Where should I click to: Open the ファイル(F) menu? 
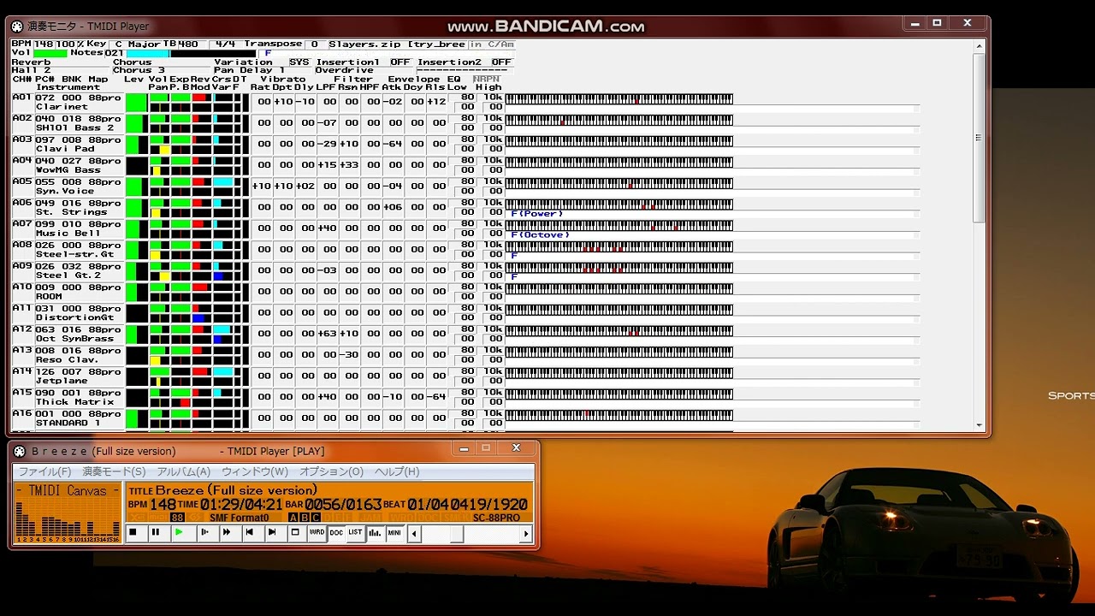click(44, 471)
